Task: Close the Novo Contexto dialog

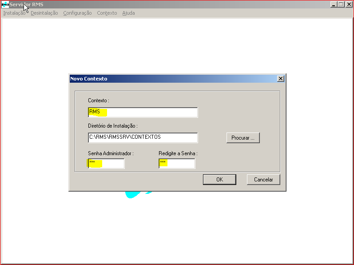Action: (x=280, y=79)
